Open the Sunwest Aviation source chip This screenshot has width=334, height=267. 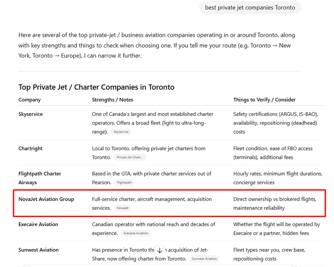204,259
